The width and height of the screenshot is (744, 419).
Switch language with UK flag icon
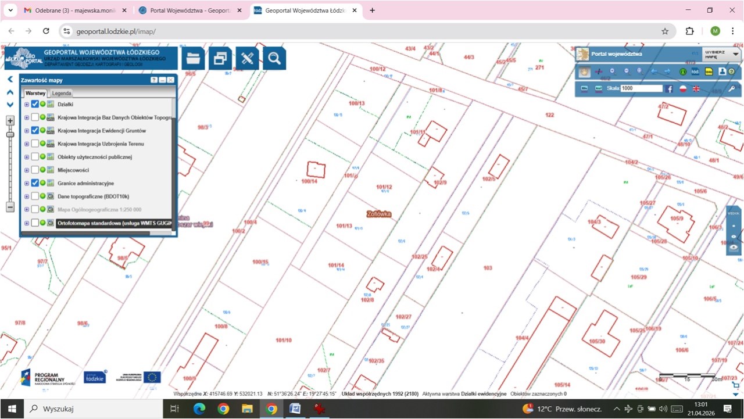[x=696, y=89]
